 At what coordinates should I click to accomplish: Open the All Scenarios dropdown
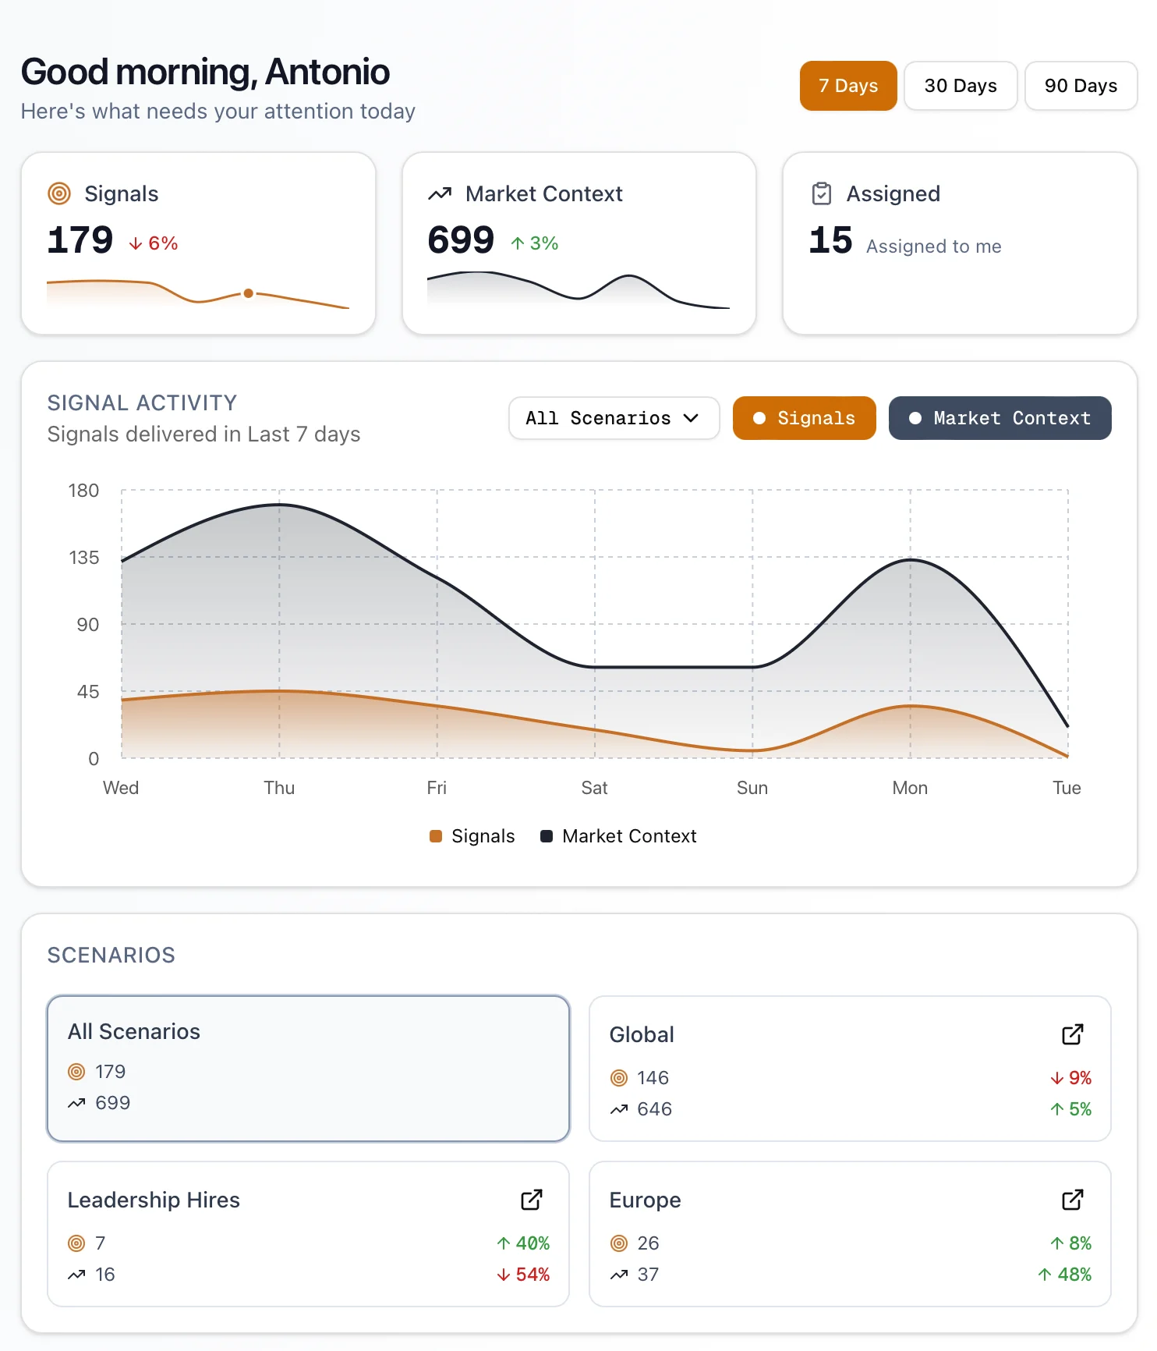(613, 418)
